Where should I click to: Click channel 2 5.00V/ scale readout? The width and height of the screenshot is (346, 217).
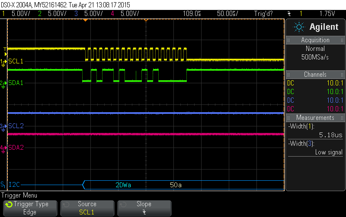pos(57,14)
